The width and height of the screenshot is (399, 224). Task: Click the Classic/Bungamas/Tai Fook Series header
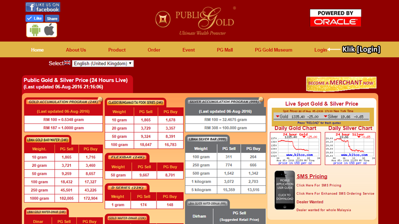point(135,103)
